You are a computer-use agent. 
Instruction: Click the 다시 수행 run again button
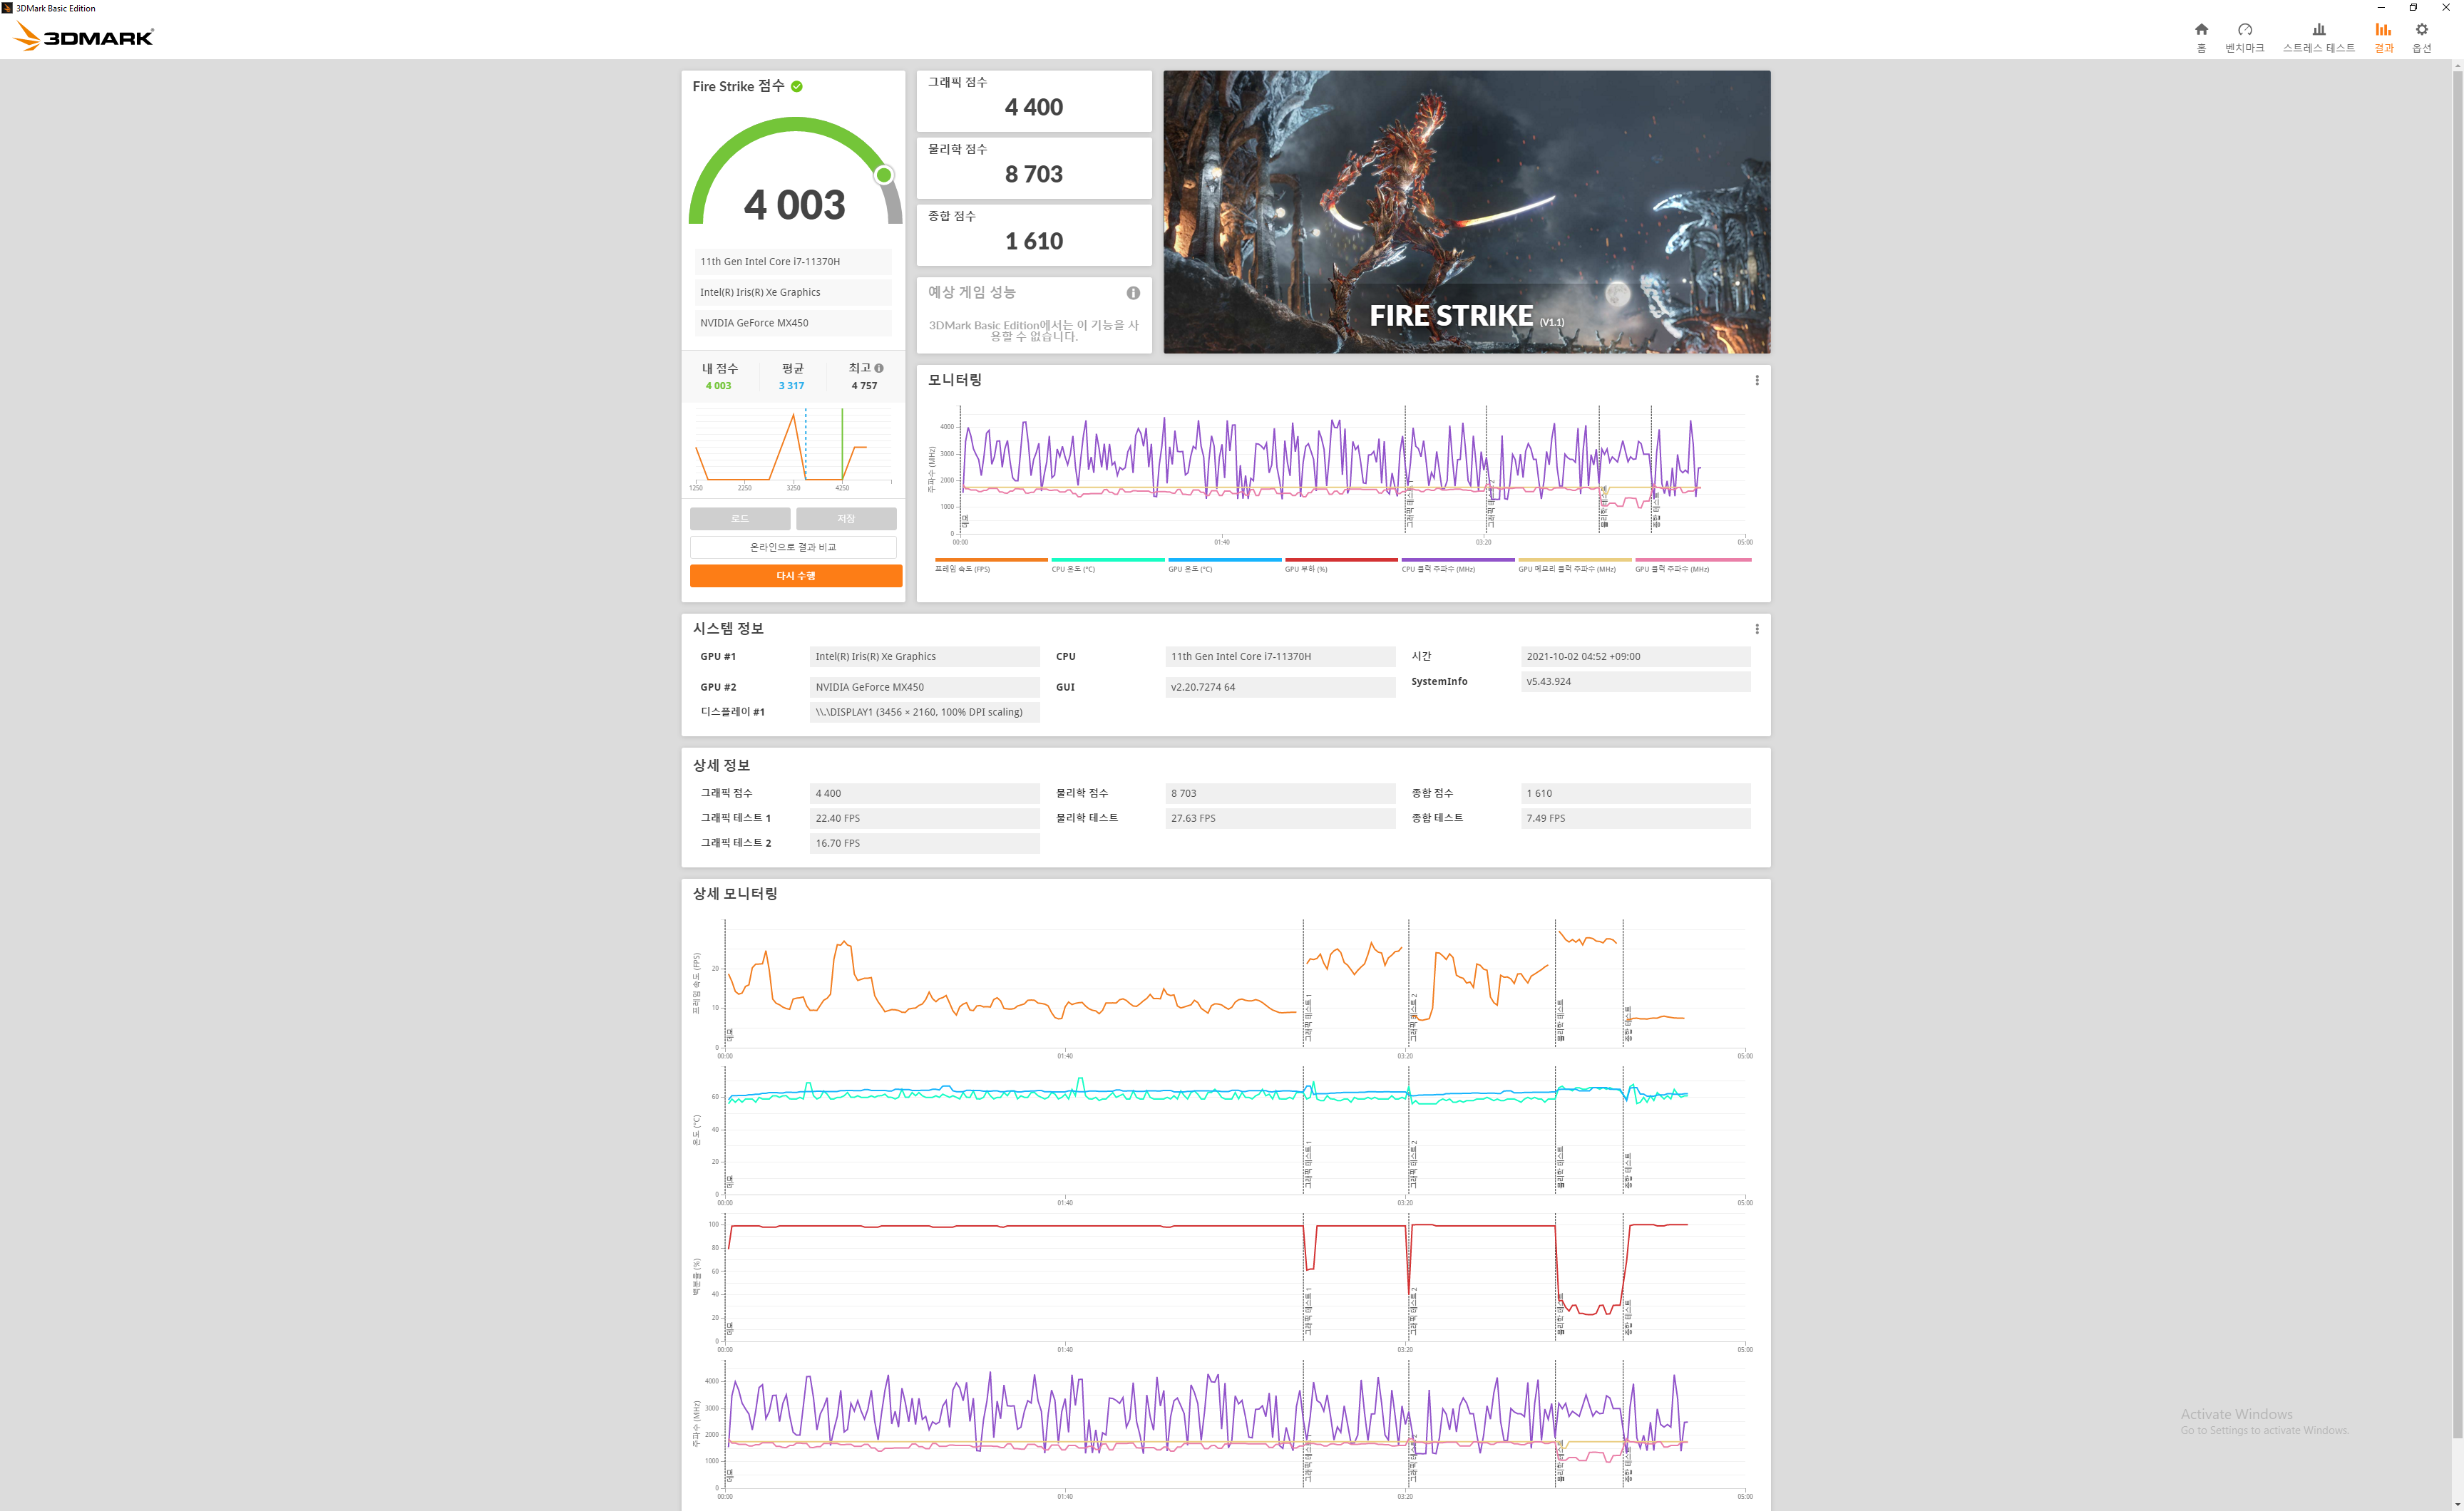[x=795, y=576]
